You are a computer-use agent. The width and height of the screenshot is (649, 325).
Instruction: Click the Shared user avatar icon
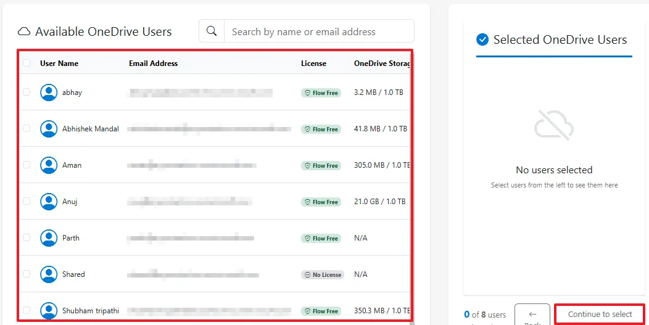(49, 274)
